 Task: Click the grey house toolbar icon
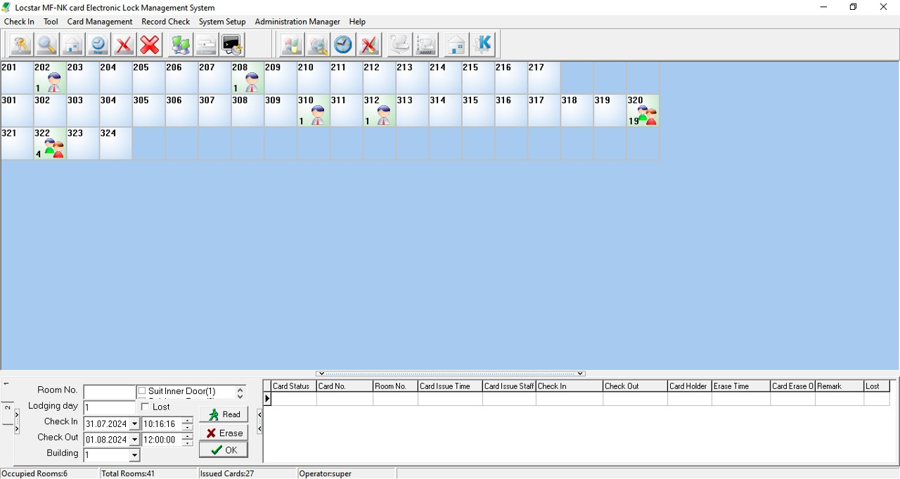(x=72, y=45)
